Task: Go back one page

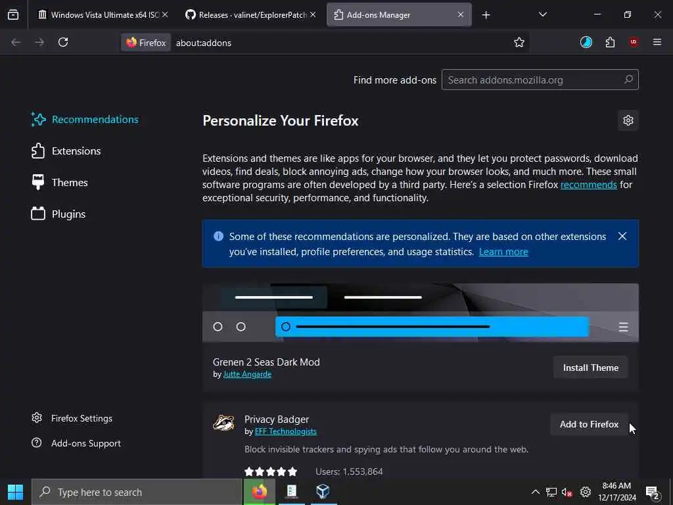Action: 16,42
